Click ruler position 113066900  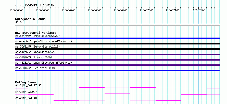pos(120,10)
